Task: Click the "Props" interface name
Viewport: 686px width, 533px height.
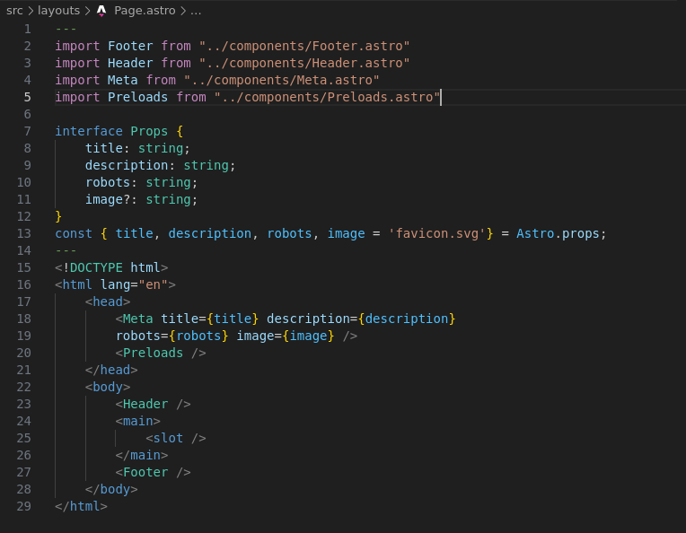Action: (149, 131)
